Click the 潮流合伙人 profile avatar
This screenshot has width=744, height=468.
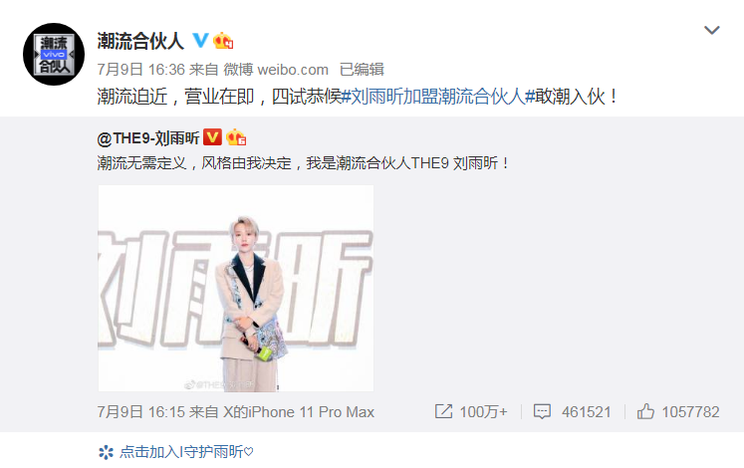click(54, 54)
